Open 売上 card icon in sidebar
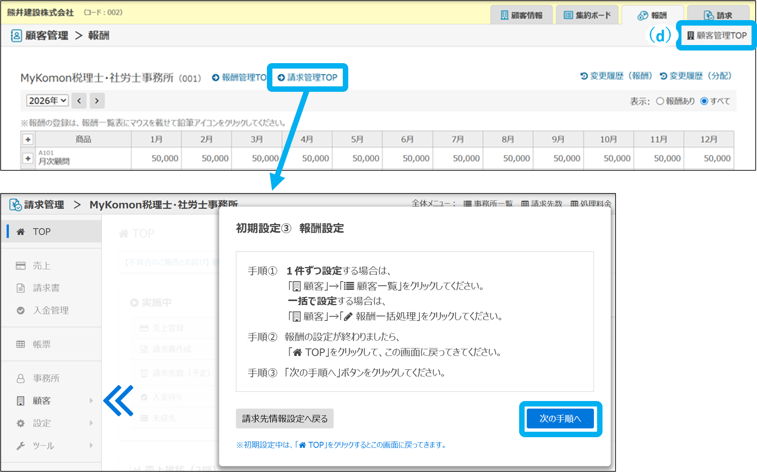This screenshot has width=757, height=472. 21,266
